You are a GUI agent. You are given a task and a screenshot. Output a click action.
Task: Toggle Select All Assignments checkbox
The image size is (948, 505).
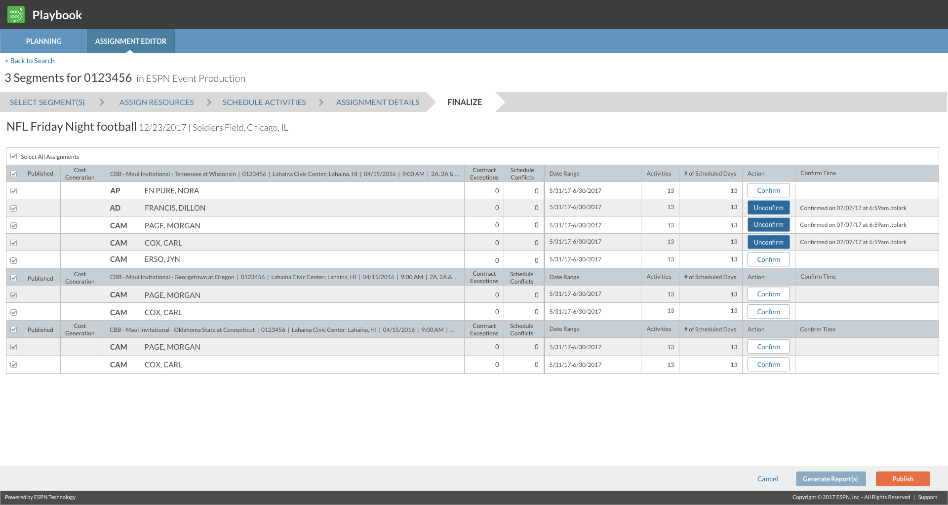[x=14, y=156]
